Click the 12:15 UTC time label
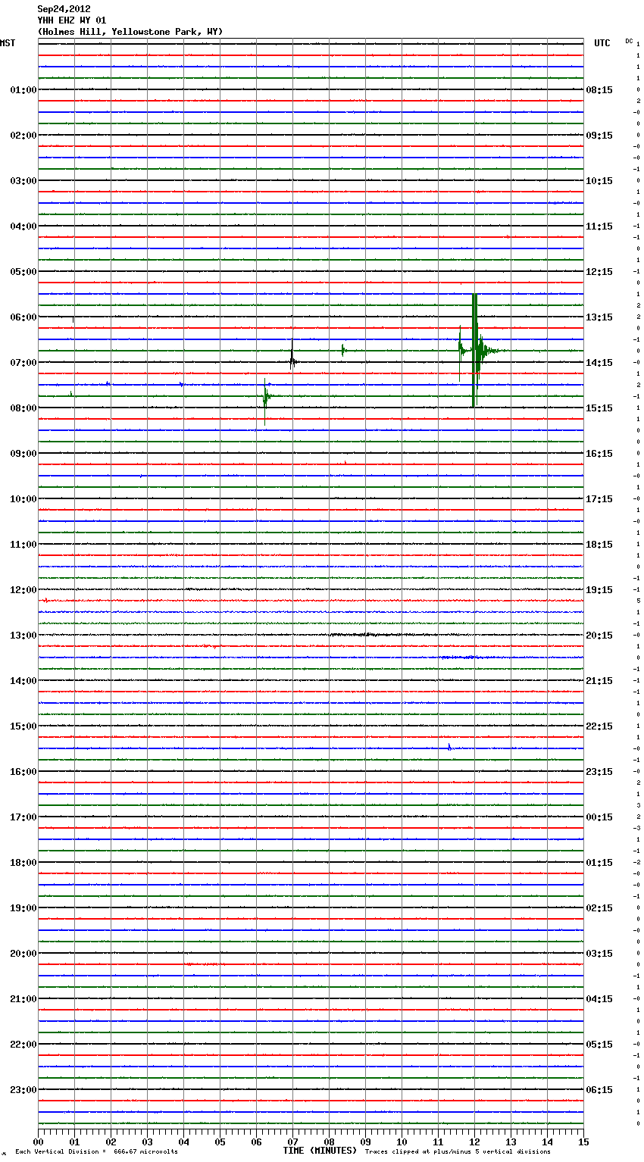 [x=599, y=272]
